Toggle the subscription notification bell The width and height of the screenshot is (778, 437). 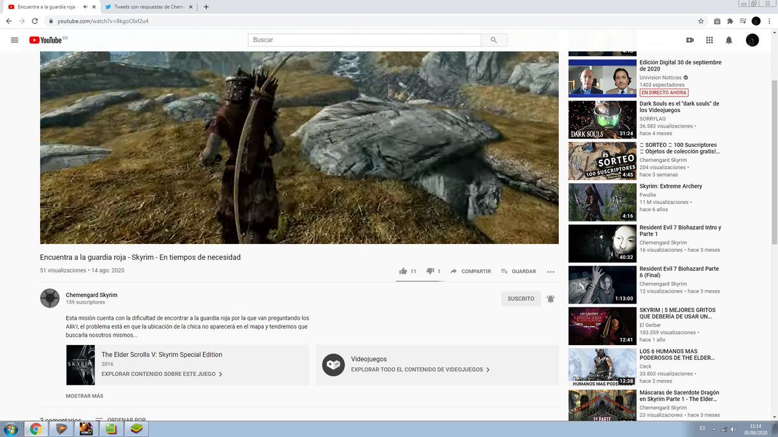(550, 298)
